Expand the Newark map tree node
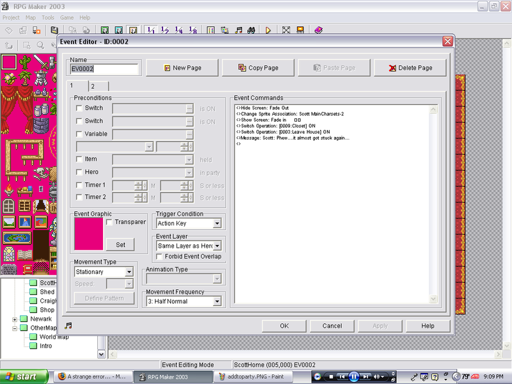 coord(15,319)
